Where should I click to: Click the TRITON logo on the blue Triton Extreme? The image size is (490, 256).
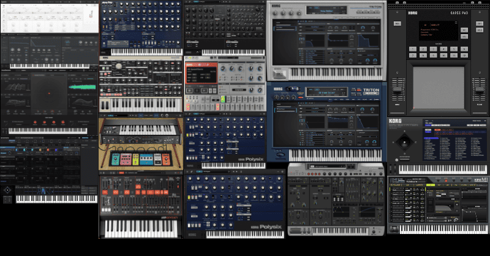click(x=371, y=90)
